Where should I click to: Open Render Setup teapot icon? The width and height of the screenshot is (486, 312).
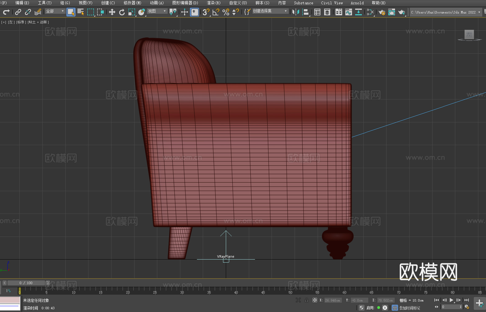tap(382, 12)
